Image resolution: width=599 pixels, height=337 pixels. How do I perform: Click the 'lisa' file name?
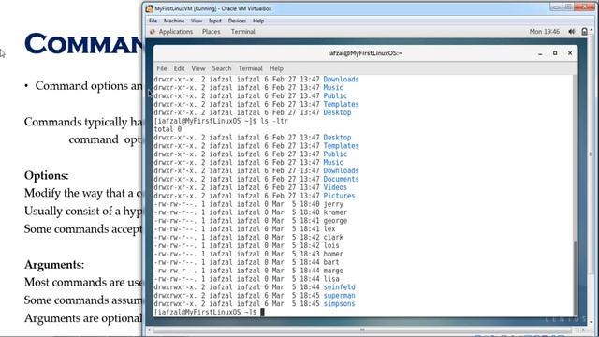point(331,279)
